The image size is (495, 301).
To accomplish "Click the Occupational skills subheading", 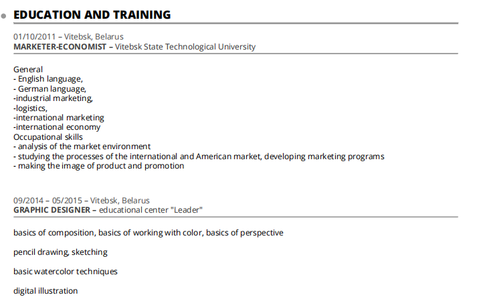I will pos(48,136).
